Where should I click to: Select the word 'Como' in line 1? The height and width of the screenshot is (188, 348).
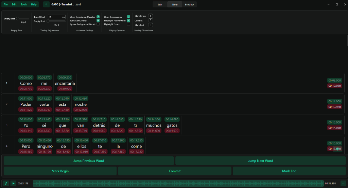click(x=26, y=83)
